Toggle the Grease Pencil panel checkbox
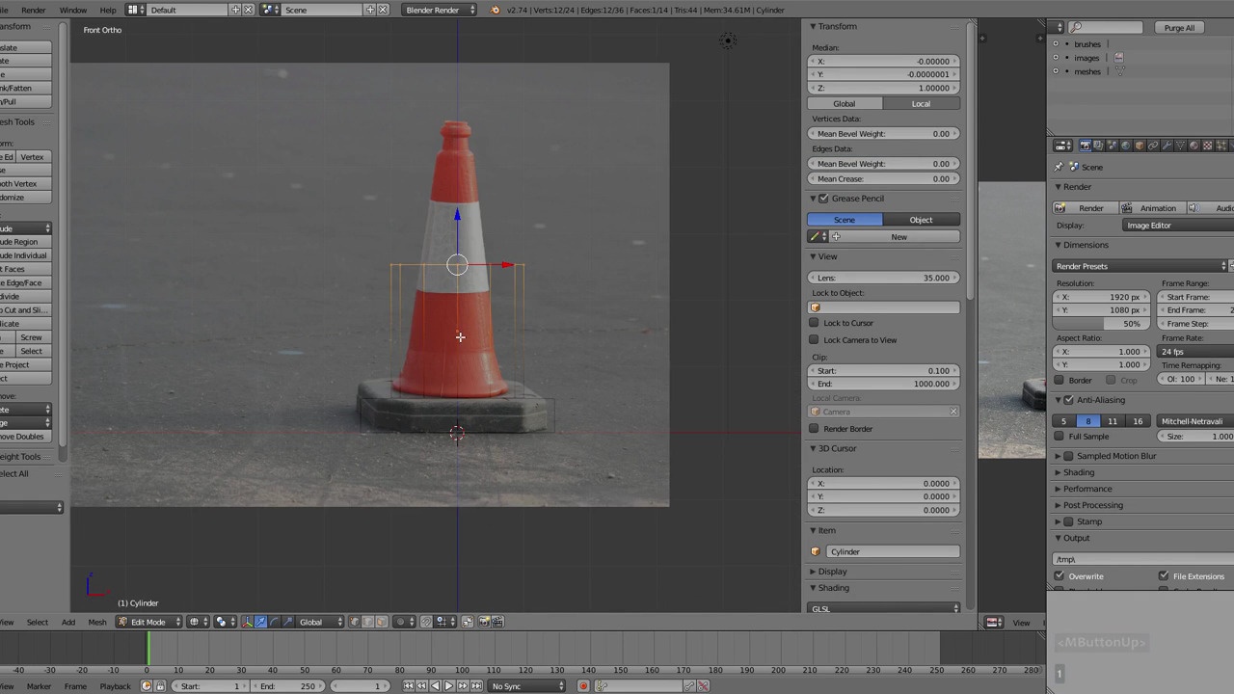 coord(823,199)
